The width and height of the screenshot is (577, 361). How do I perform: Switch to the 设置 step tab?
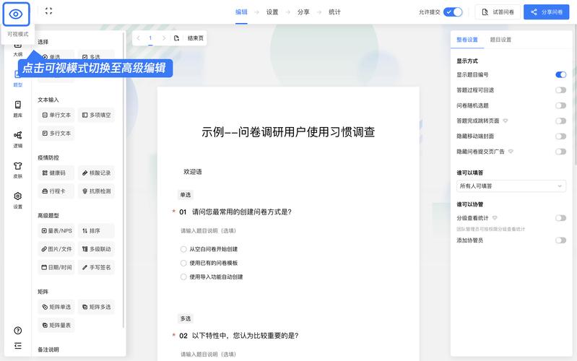pos(272,12)
